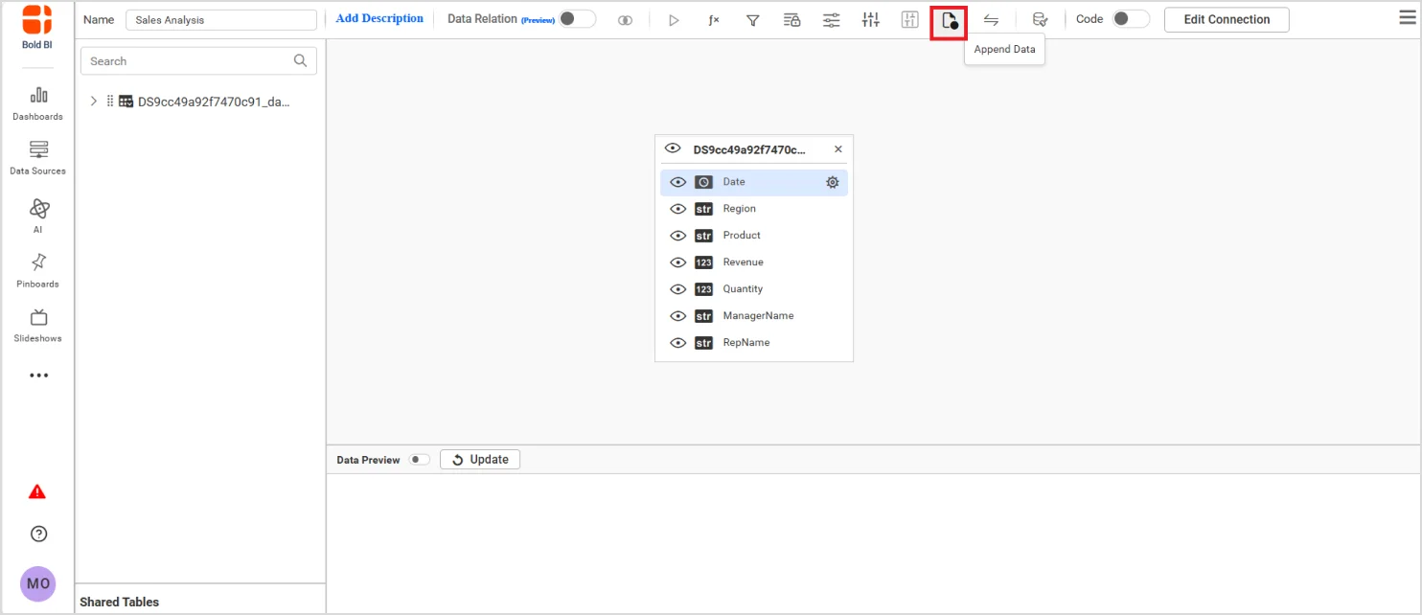Open the filter funnel icon
The width and height of the screenshot is (1422, 615).
click(753, 20)
